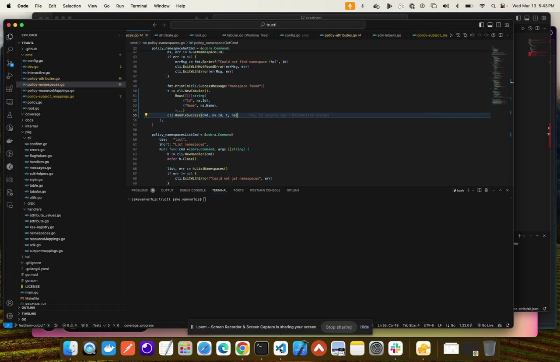
Task: Open the Explorer view in the activity bar
Action: [10, 37]
